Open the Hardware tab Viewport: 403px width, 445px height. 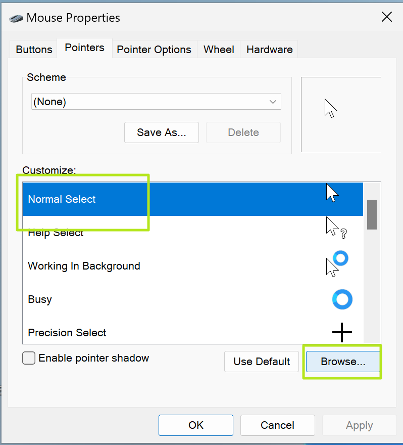click(x=269, y=49)
